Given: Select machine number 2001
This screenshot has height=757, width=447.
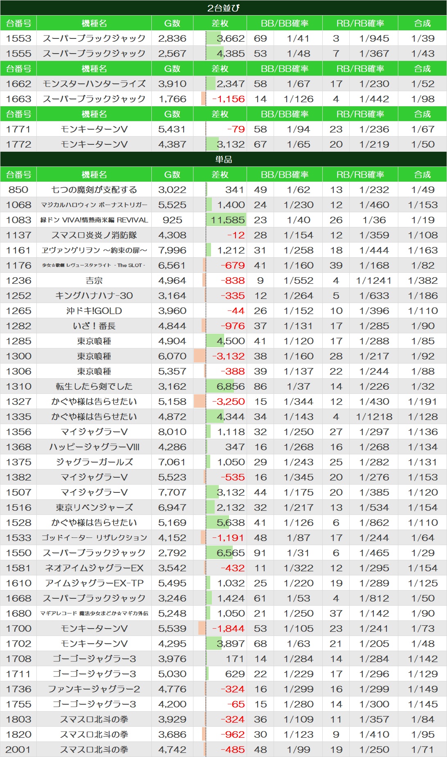Looking at the screenshot, I should pos(18,750).
